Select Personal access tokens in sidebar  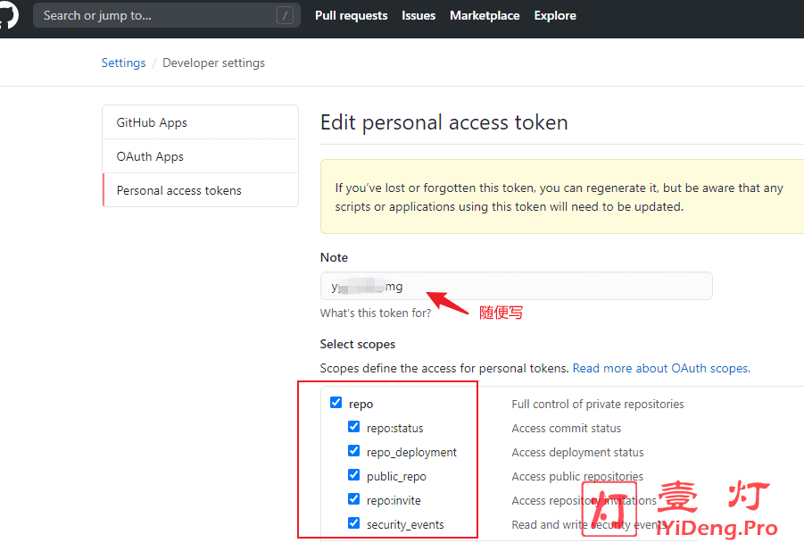point(201,190)
